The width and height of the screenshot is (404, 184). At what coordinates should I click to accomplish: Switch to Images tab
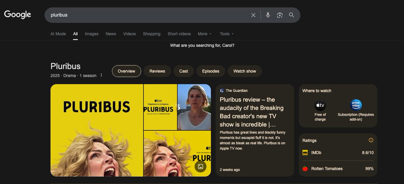tap(92, 34)
